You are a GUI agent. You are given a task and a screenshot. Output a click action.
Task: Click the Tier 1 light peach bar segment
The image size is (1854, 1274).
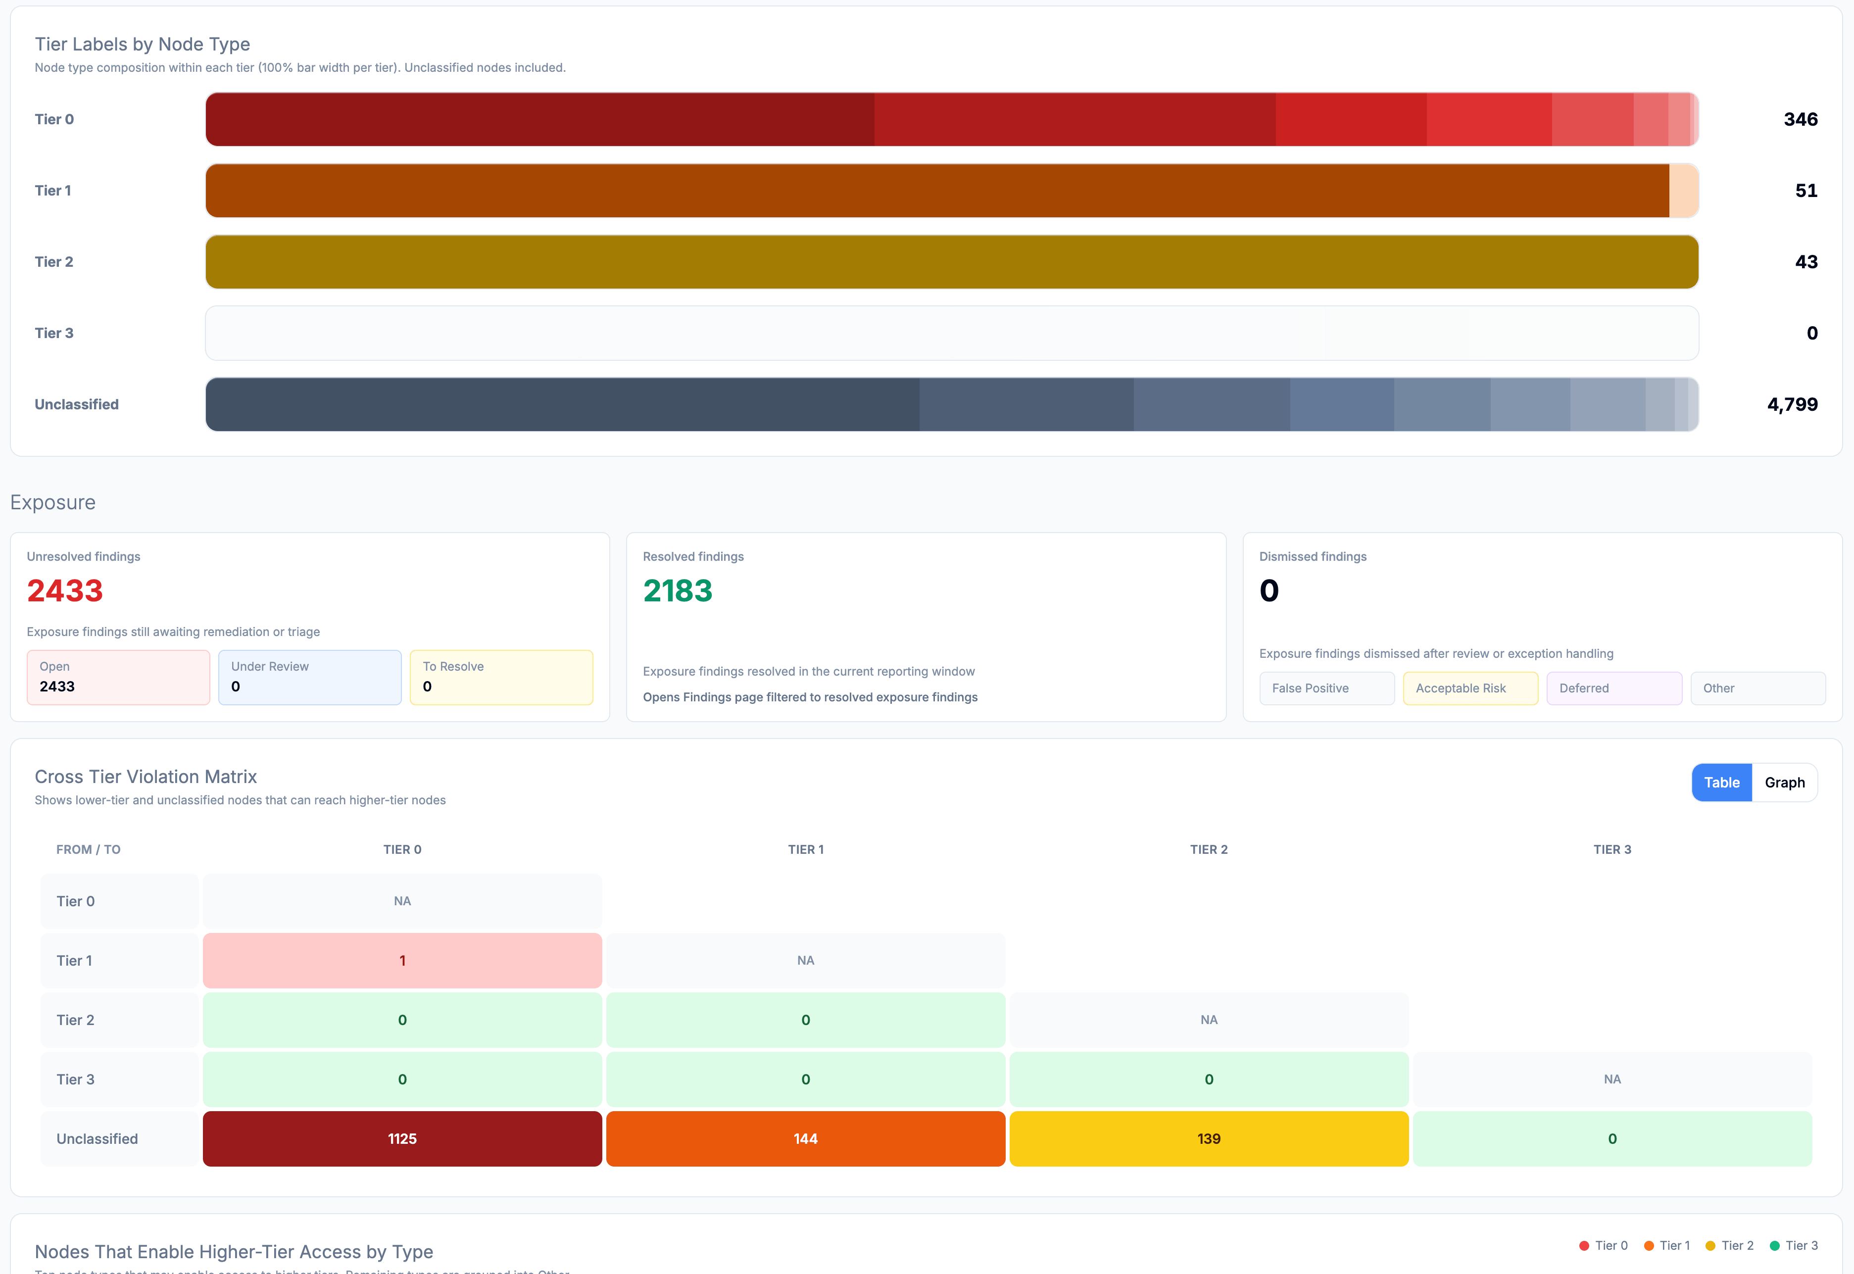(x=1683, y=191)
